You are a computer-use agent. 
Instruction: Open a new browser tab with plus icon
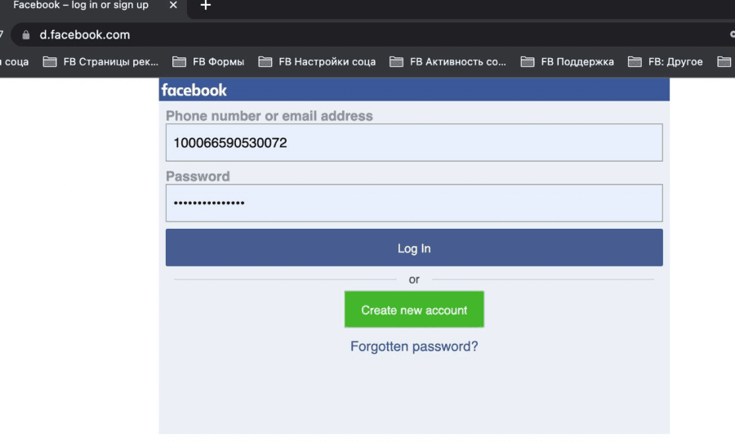(x=205, y=5)
